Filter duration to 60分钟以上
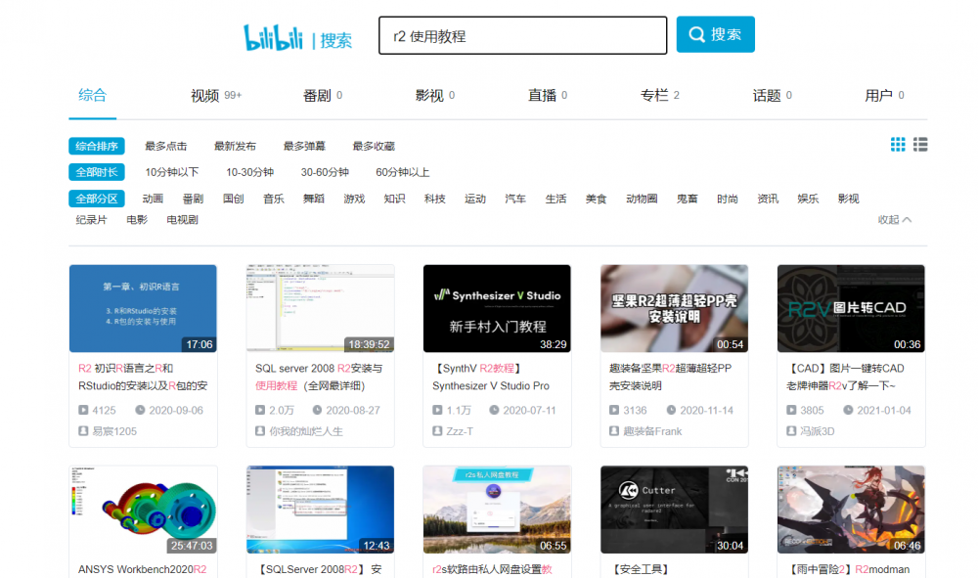978x578 pixels. click(402, 172)
